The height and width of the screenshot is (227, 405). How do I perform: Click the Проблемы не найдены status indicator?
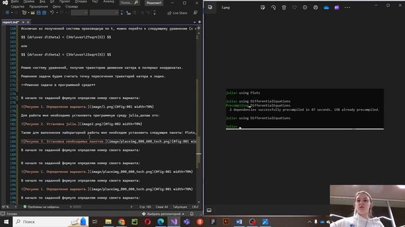tap(41, 207)
